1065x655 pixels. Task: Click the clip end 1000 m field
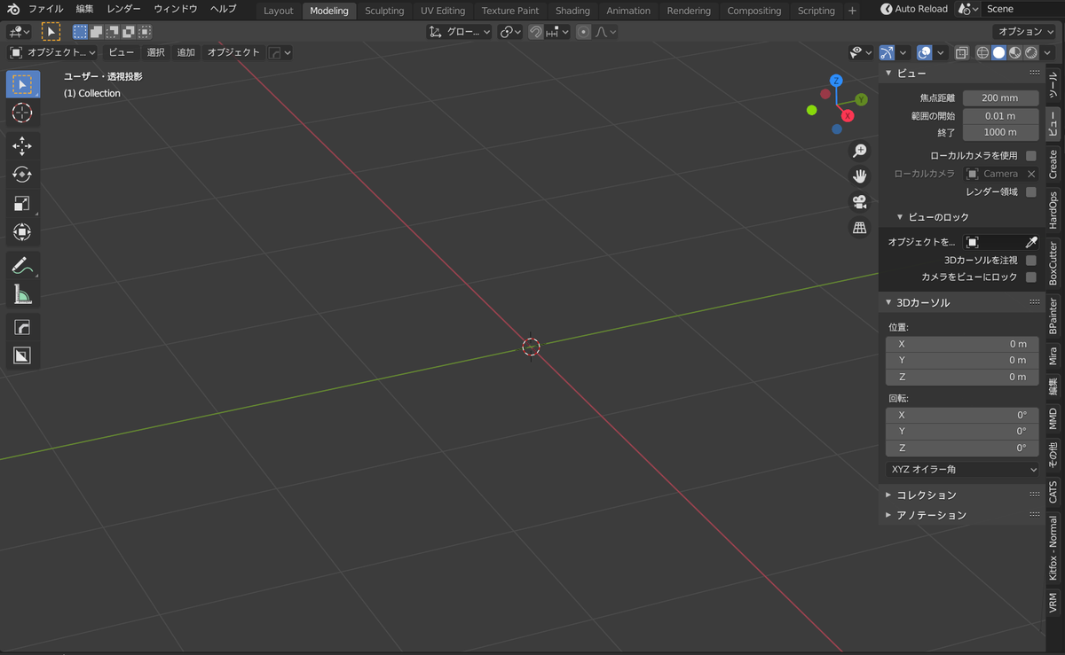pyautogui.click(x=1000, y=132)
